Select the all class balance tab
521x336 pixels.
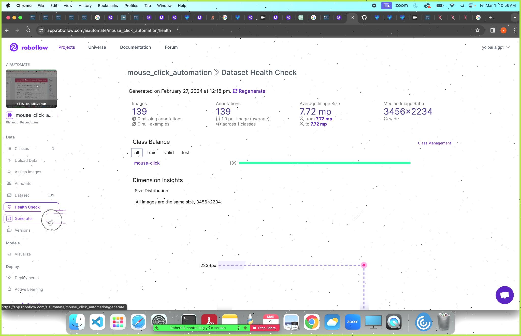click(137, 153)
